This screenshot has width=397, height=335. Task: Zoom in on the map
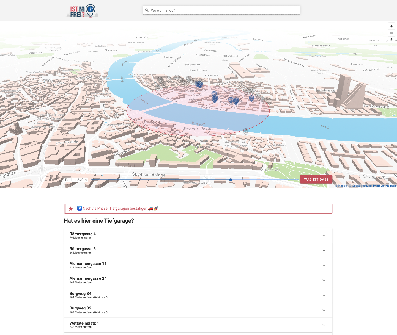coord(391,26)
